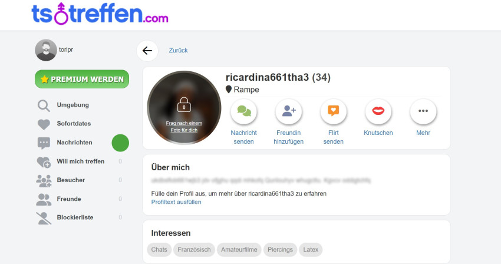Click the Profiltext ausfüllen link

tap(176, 202)
